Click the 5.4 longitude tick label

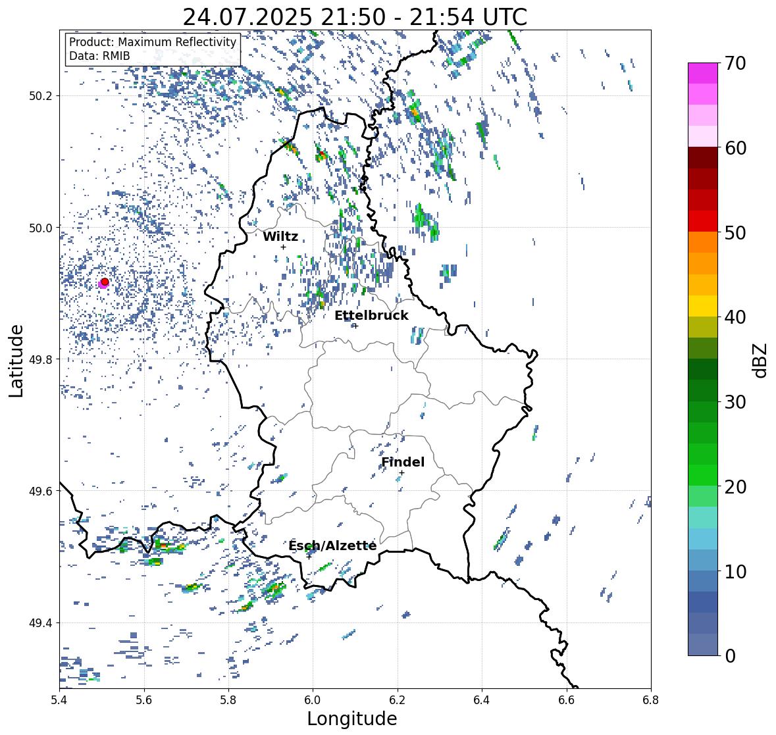(59, 700)
